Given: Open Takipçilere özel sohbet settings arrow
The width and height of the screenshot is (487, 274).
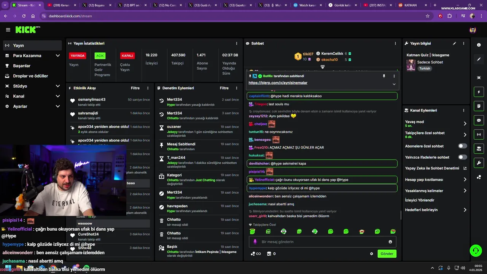Looking at the screenshot, I should click(465, 135).
